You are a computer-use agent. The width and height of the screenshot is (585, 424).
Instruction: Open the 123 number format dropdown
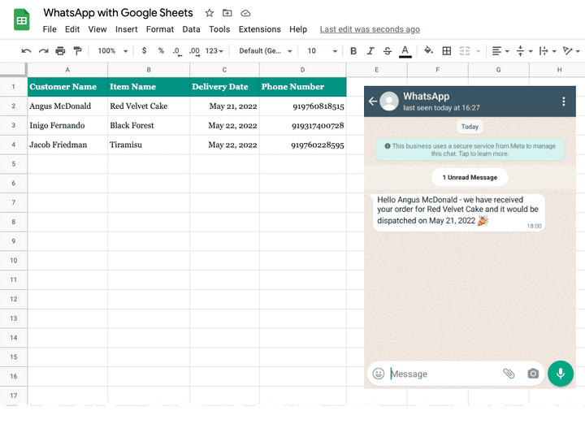click(x=214, y=50)
